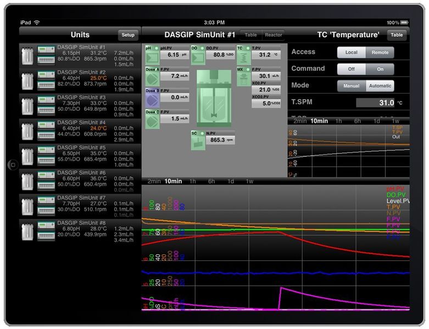Tap the vessel icon for SimUnit #2
Viewport: 429px width, 329px height.
27,81
